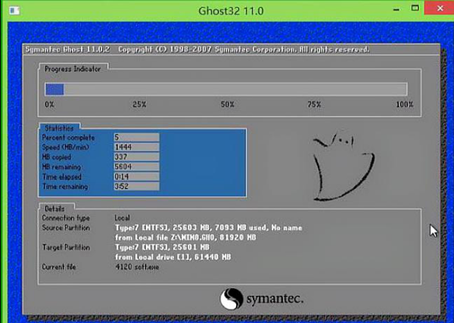Click the 100% progress marker label
The image size is (454, 323).
(405, 104)
